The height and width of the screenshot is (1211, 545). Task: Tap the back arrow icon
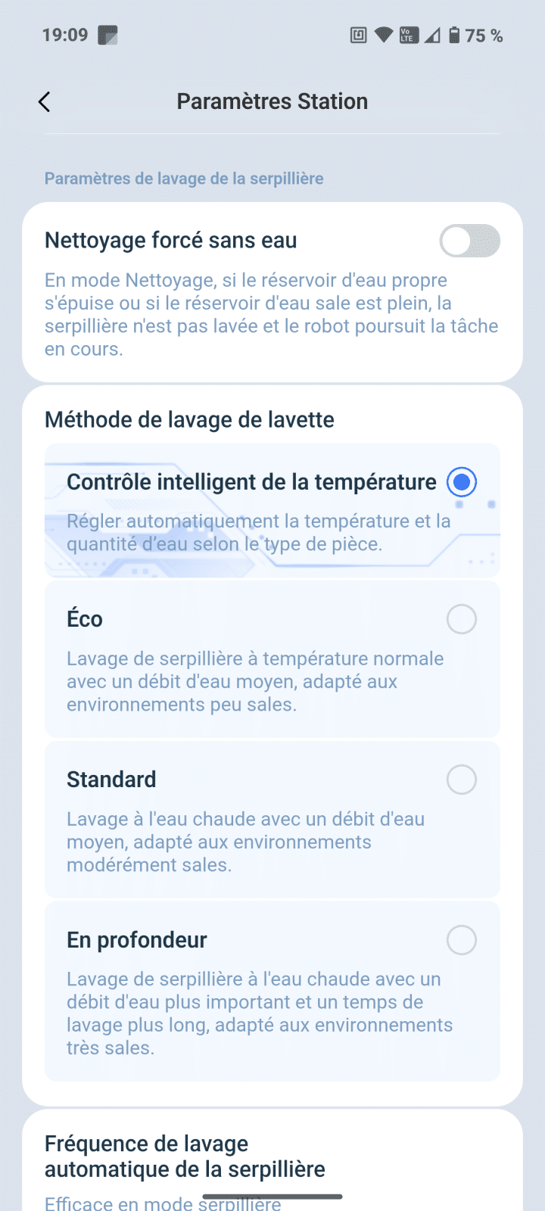click(44, 102)
